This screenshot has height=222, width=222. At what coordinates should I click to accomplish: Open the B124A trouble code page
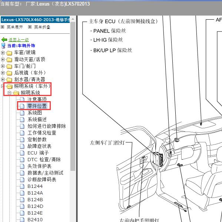[x=35, y=193]
